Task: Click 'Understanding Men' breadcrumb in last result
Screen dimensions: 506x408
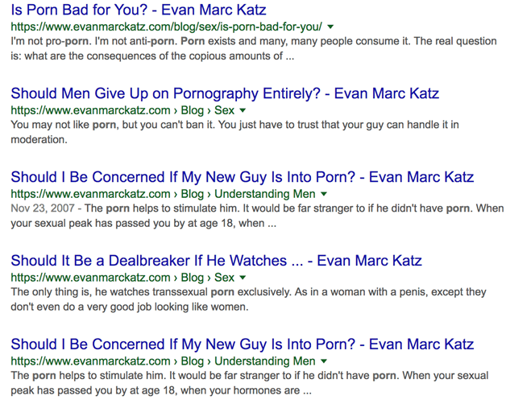Action: click(x=265, y=361)
